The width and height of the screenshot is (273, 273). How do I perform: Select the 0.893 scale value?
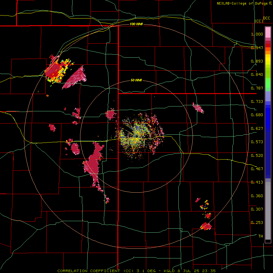pyautogui.click(x=257, y=61)
